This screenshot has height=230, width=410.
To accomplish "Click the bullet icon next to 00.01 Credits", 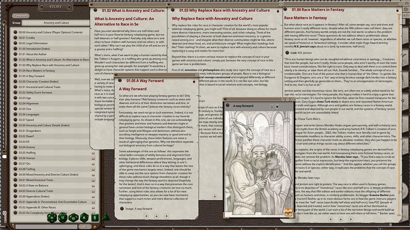I will (16, 38).
